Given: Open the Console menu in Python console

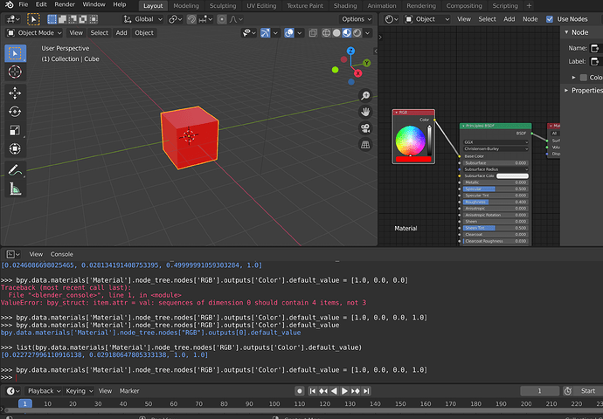Looking at the screenshot, I should [x=61, y=254].
